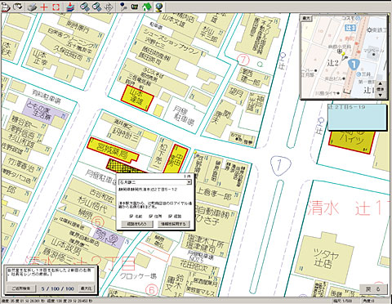Toggle the third checkbox in popup dialog
Viewport: 392px width, 304px height.
[170, 216]
